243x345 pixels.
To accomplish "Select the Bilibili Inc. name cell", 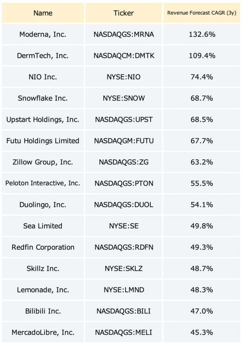I will [x=43, y=311].
